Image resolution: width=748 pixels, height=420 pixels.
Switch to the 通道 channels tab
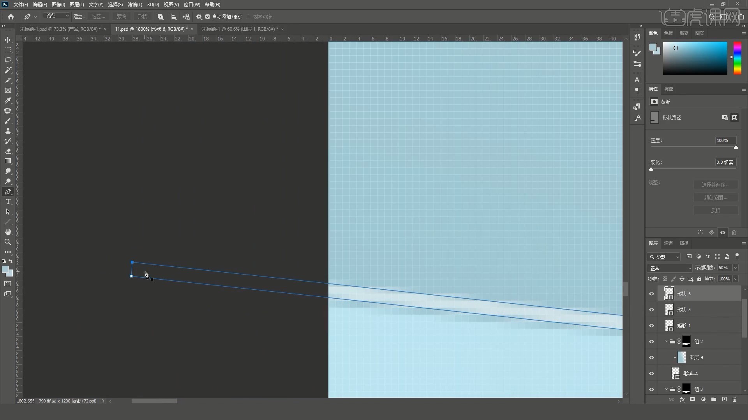tap(669, 243)
